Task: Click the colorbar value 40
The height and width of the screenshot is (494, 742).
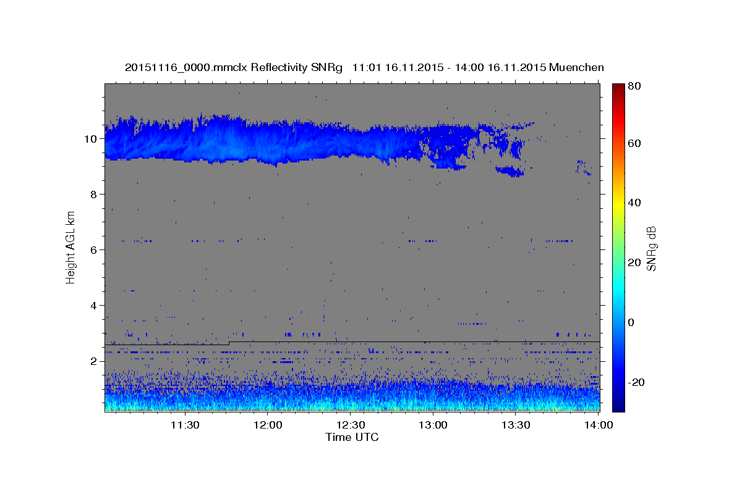Action: click(x=633, y=203)
